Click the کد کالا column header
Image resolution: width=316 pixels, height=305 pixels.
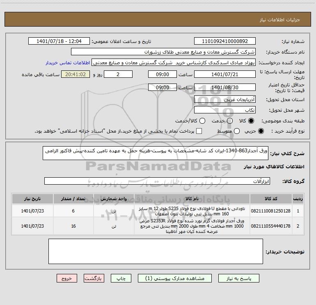coord(271,199)
